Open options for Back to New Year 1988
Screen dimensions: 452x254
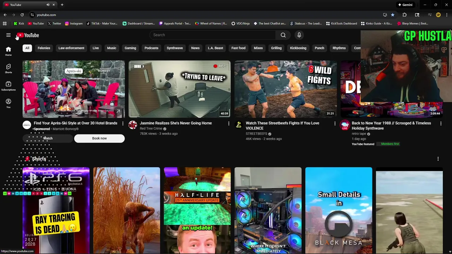[x=441, y=123]
